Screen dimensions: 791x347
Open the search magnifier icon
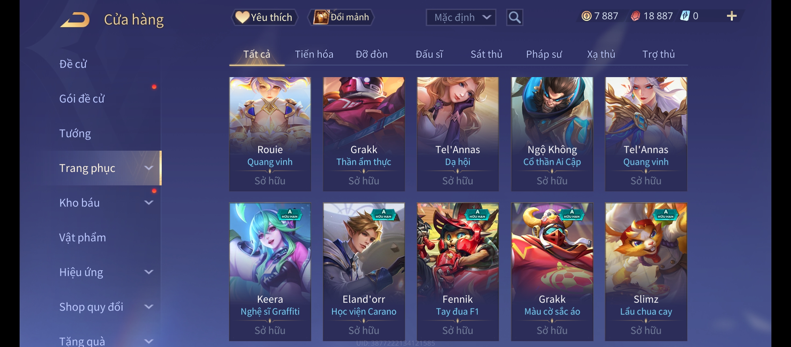(x=514, y=17)
